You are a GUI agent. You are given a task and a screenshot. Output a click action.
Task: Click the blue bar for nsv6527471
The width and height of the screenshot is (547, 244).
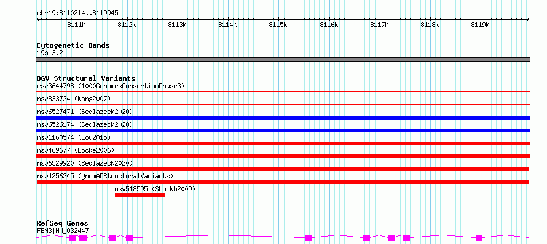pyautogui.click(x=283, y=118)
